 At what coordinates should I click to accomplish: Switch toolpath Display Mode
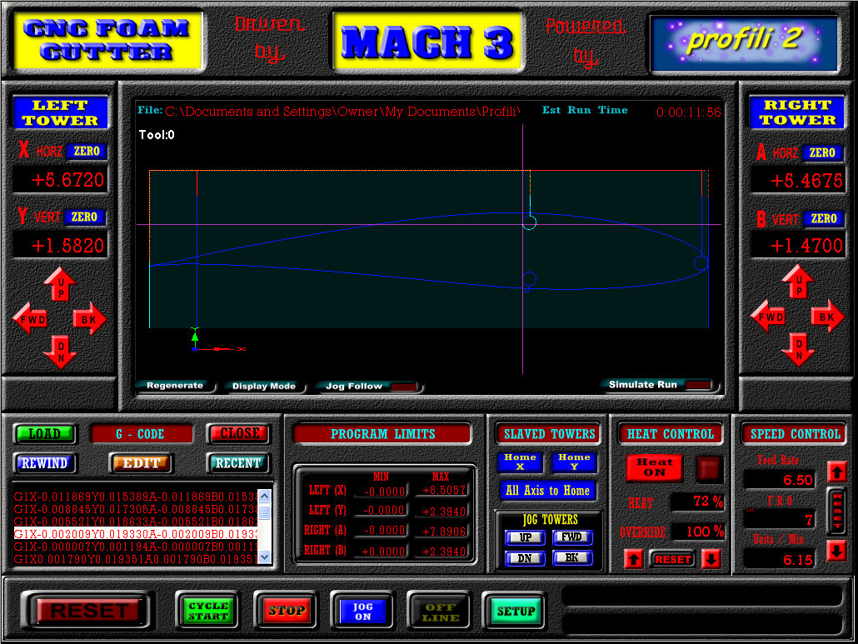[x=264, y=387]
